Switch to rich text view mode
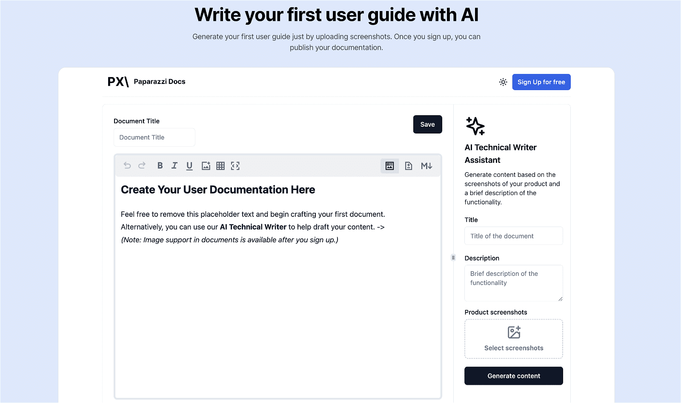The image size is (681, 403). tap(389, 166)
